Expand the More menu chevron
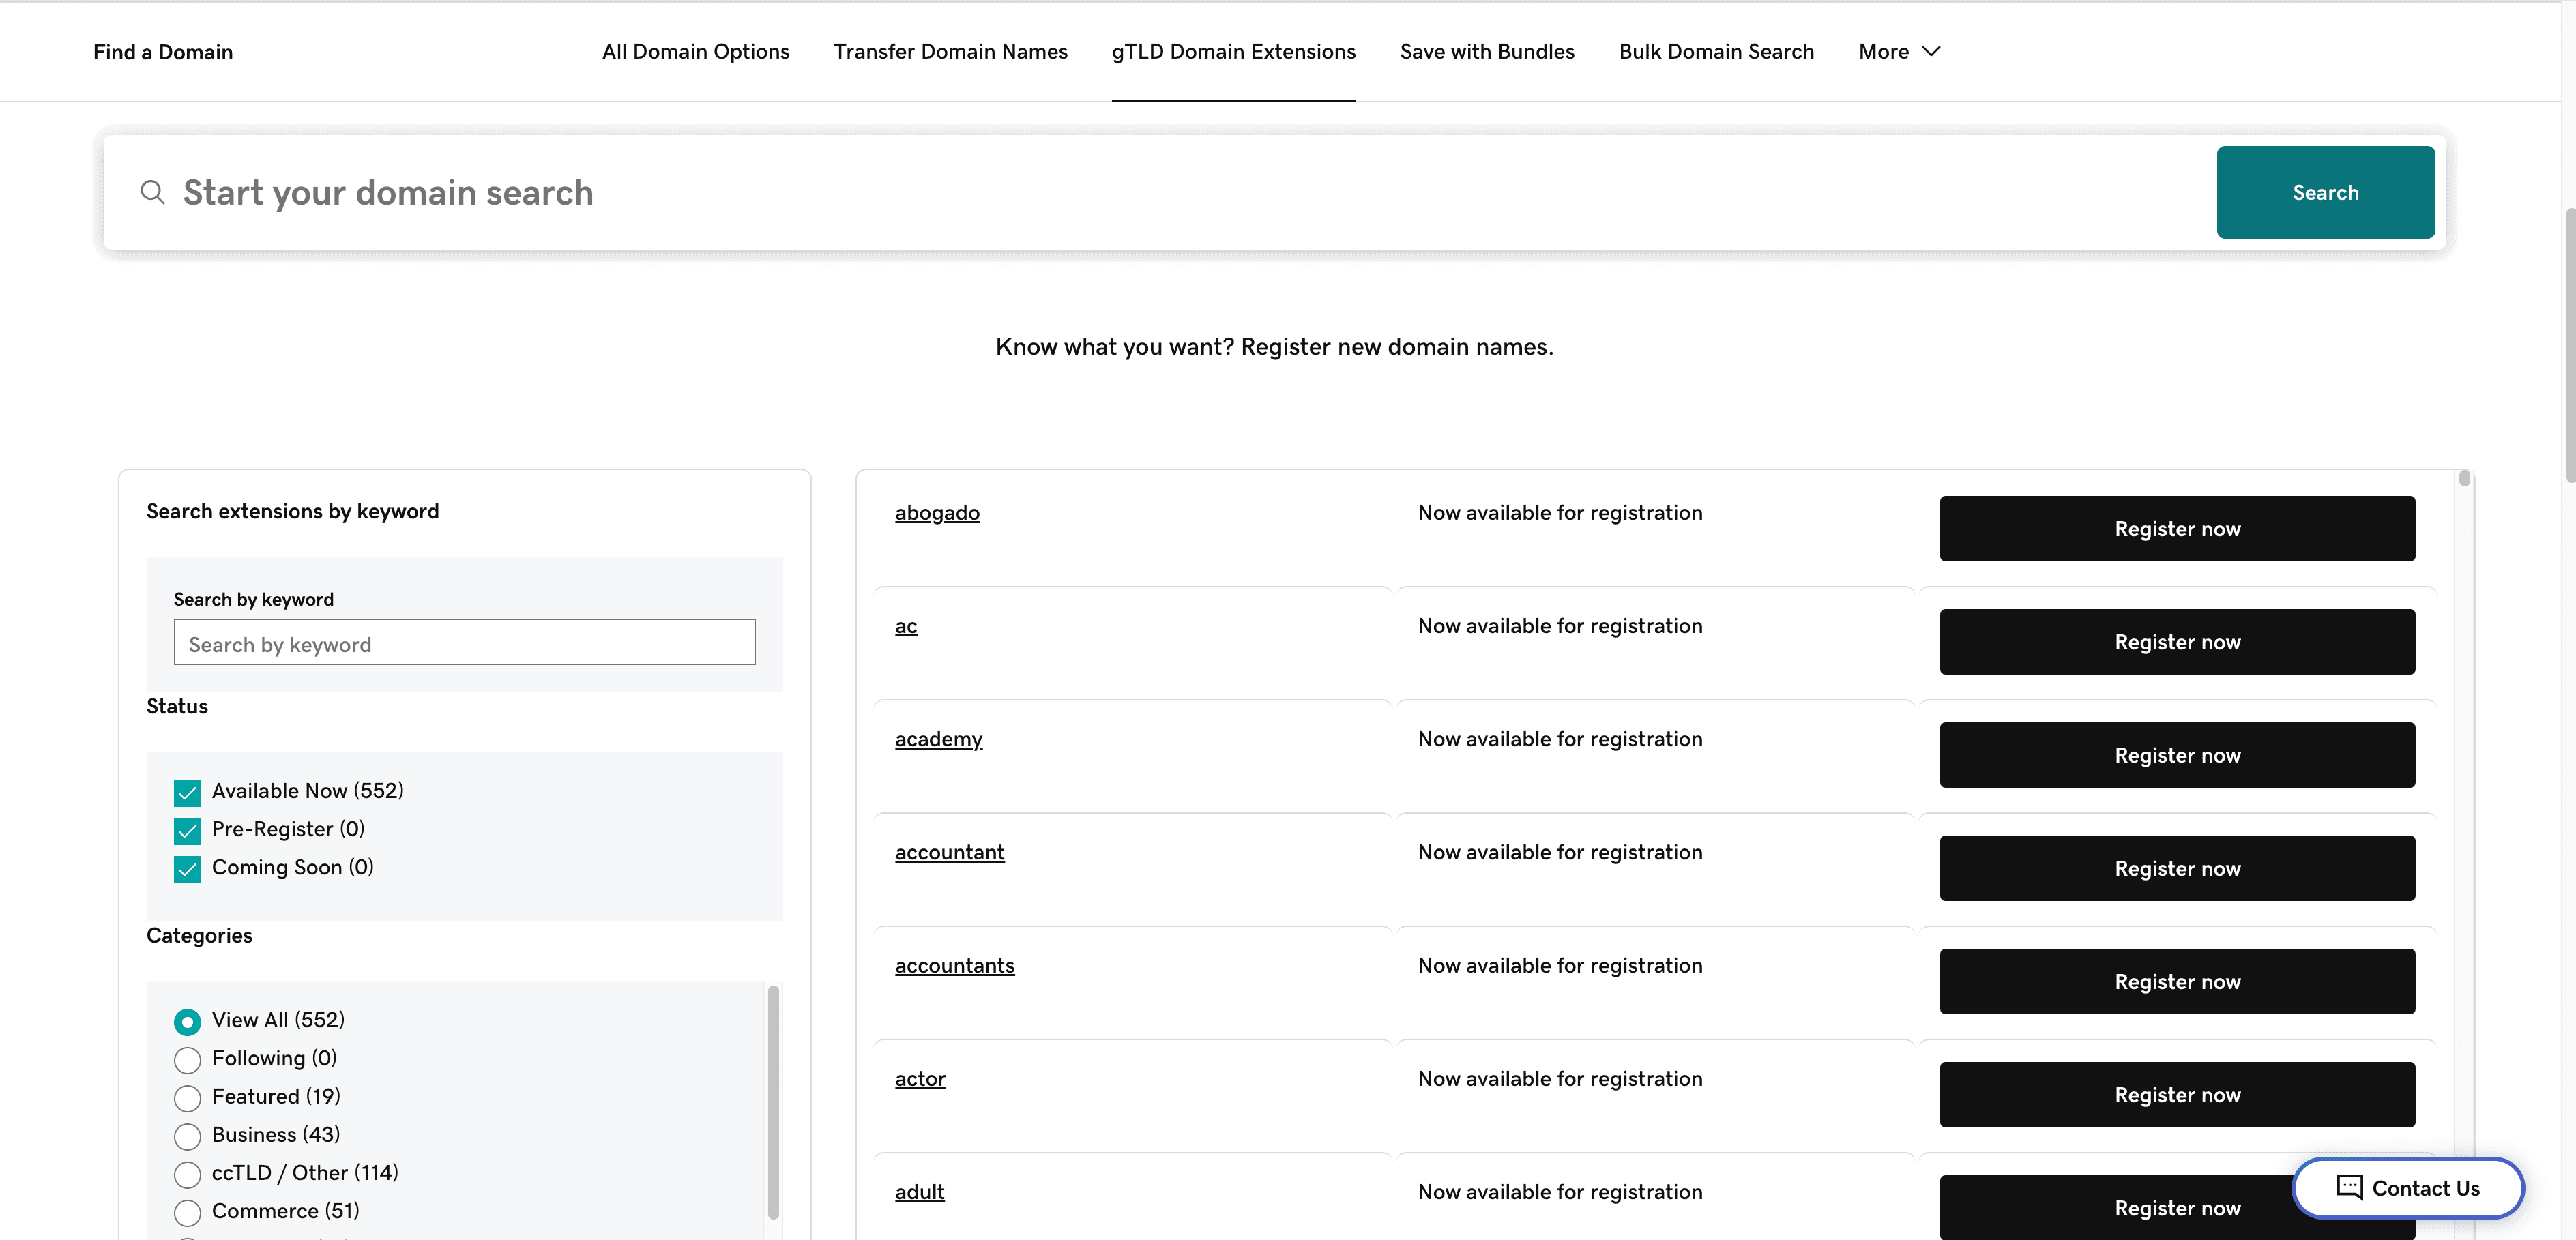 (x=1931, y=51)
